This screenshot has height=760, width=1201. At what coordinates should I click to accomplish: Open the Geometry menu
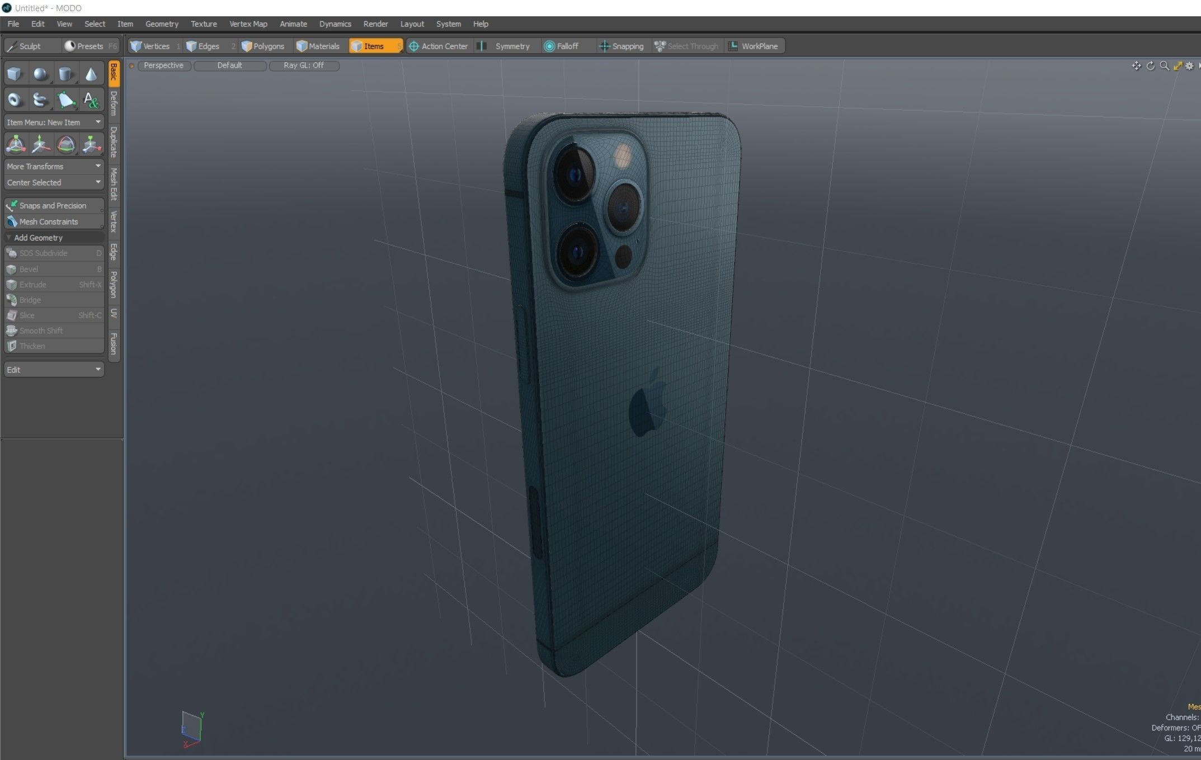162,24
